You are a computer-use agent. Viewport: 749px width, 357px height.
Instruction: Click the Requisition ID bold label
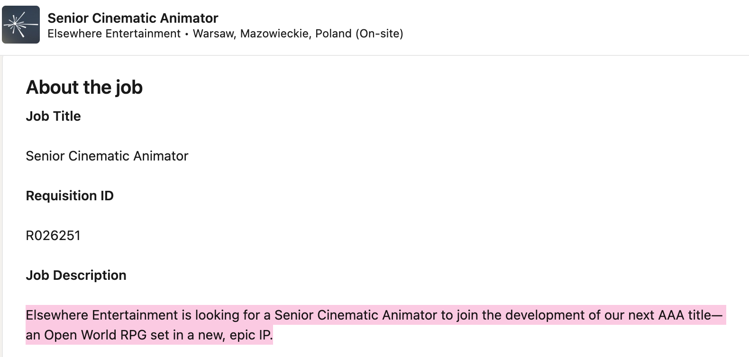pos(70,196)
